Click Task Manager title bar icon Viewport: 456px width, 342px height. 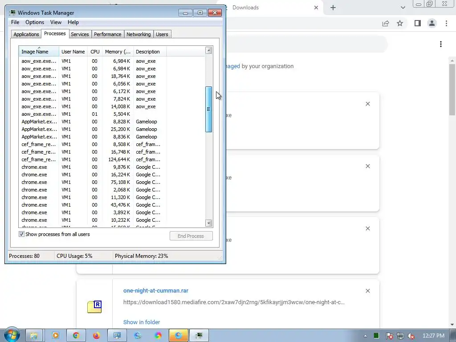tap(12, 12)
